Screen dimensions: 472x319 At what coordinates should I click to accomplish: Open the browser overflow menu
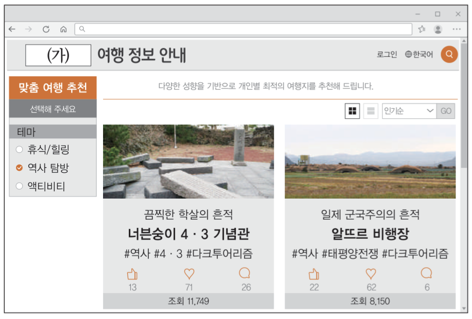pos(457,29)
